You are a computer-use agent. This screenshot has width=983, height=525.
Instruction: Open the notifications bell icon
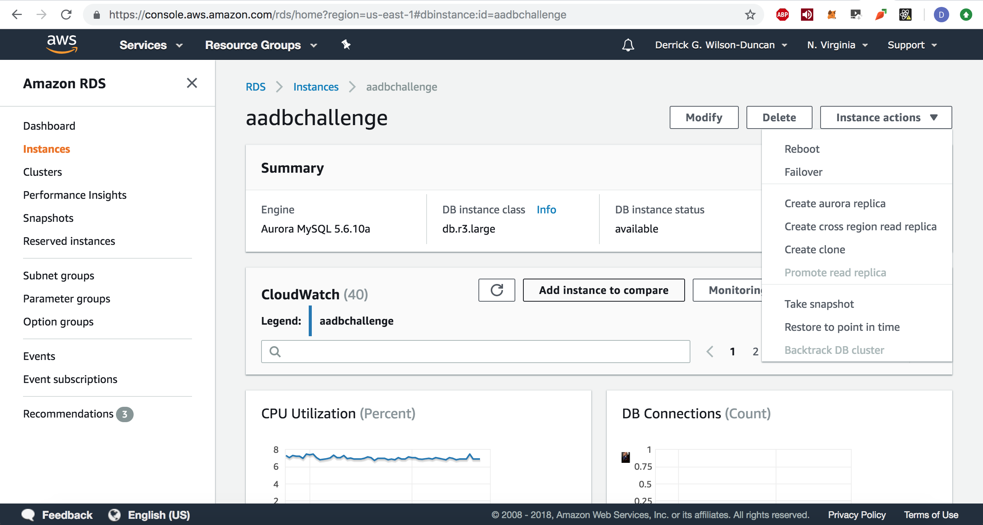pyautogui.click(x=628, y=45)
